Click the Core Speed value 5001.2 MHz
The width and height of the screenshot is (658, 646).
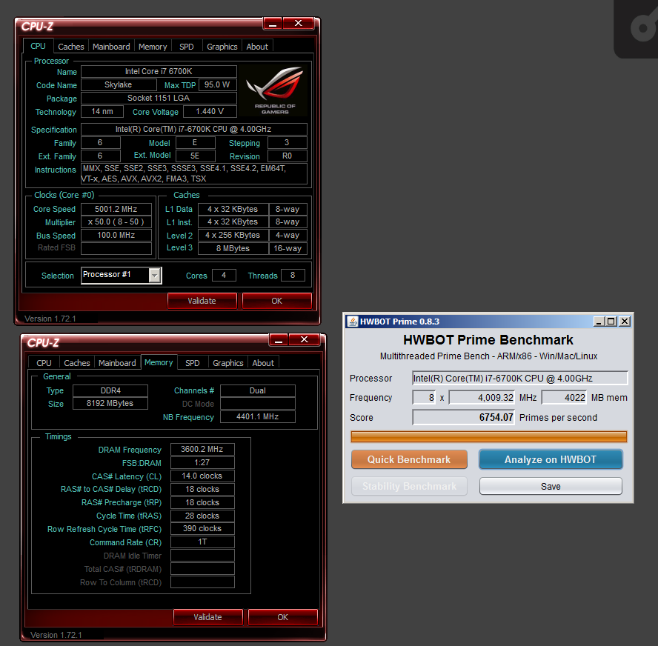(x=116, y=209)
